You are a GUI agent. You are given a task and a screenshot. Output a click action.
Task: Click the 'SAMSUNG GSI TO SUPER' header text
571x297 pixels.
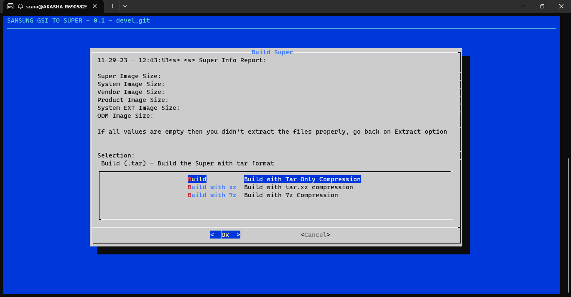pos(79,20)
